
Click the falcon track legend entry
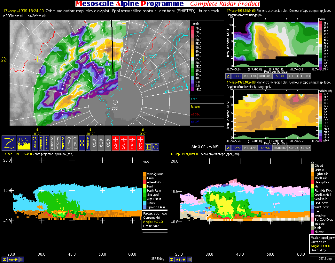coord(195,106)
